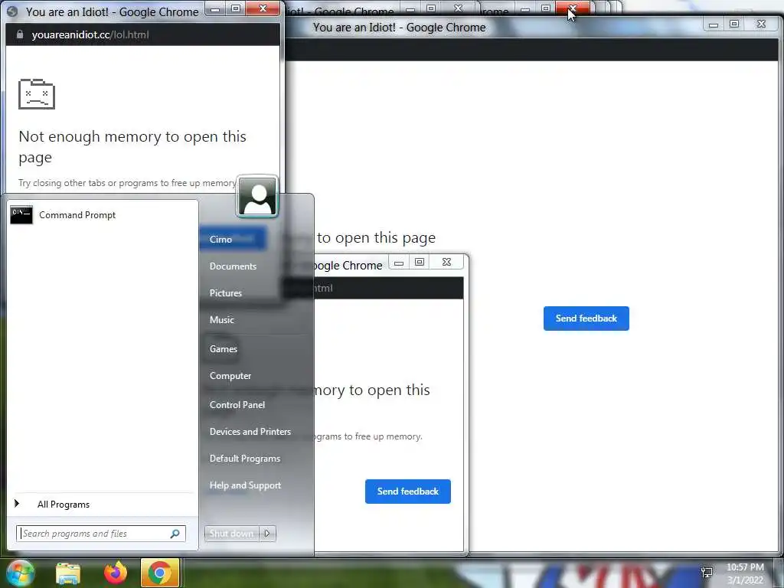The image size is (784, 588).
Task: Click the 'Not enough memory to open this page' heading
Action: click(132, 146)
